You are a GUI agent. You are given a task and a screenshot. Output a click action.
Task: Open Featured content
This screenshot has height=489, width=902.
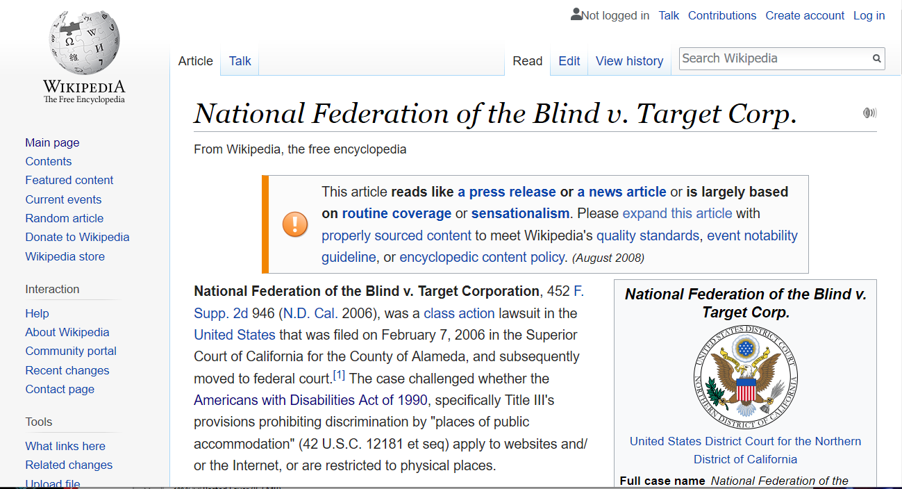[69, 180]
